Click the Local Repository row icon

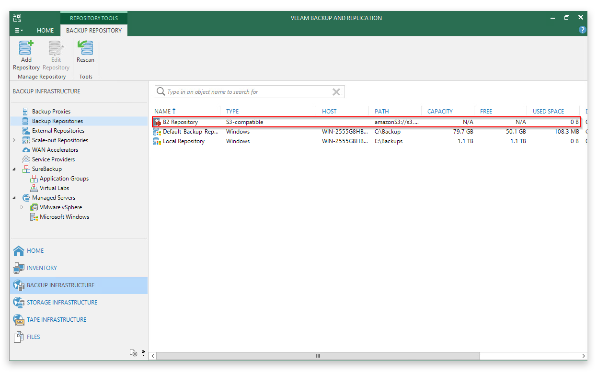157,141
